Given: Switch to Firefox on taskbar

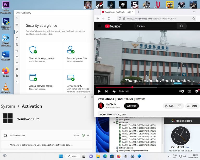Looking at the screenshot, I should [119, 156].
